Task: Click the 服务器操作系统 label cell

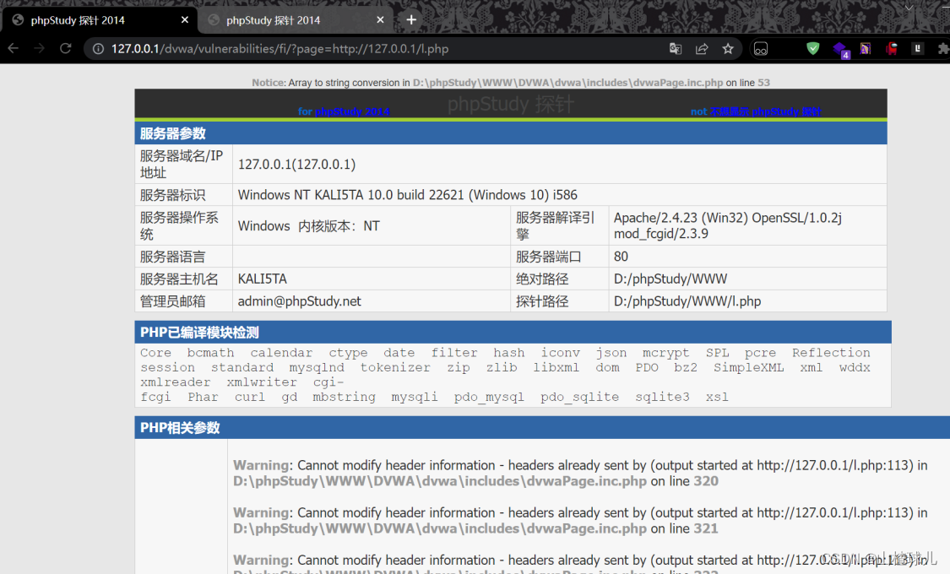Action: click(183, 226)
